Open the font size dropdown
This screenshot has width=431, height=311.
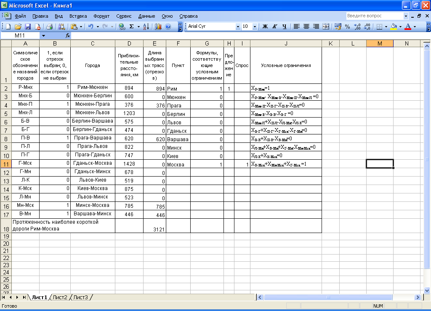(255, 26)
